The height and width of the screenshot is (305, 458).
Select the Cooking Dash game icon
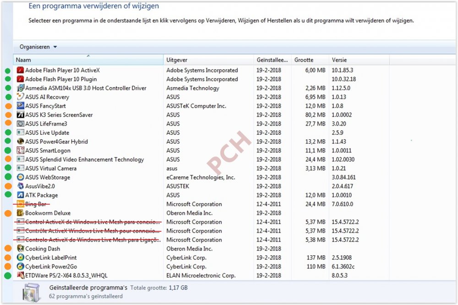(20, 249)
